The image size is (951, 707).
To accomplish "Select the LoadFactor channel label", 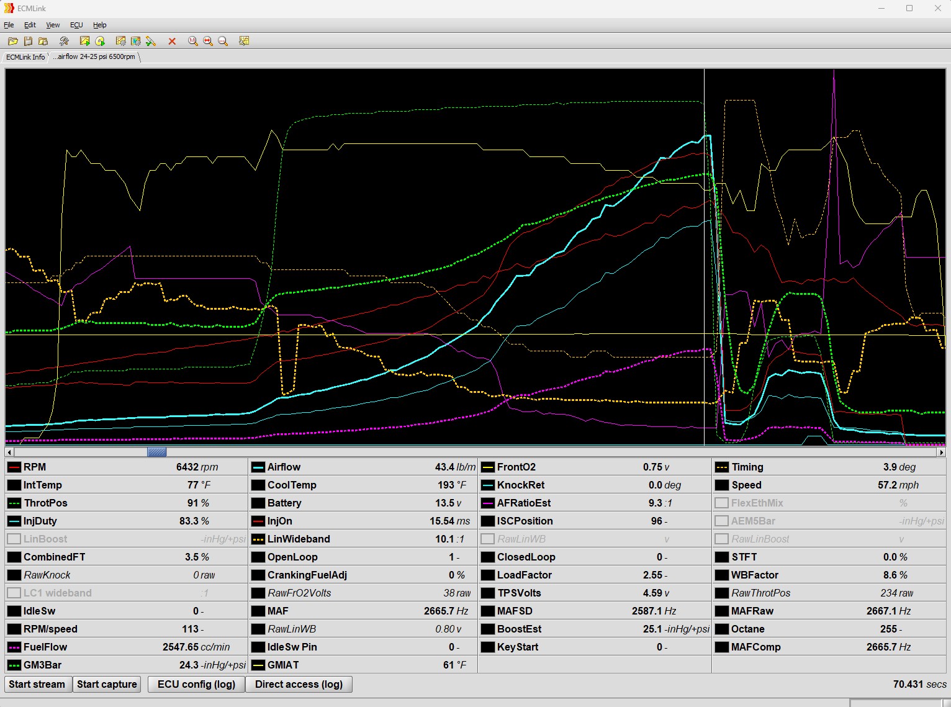I will [525, 575].
